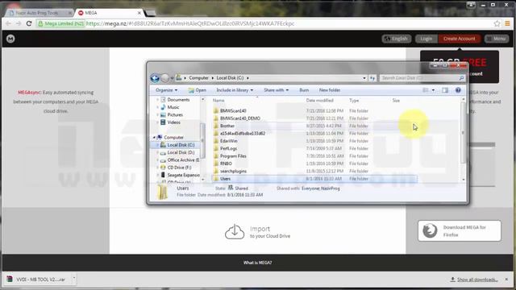This screenshot has height=290, width=516.
Task: Change language via English button
Action: 397,39
